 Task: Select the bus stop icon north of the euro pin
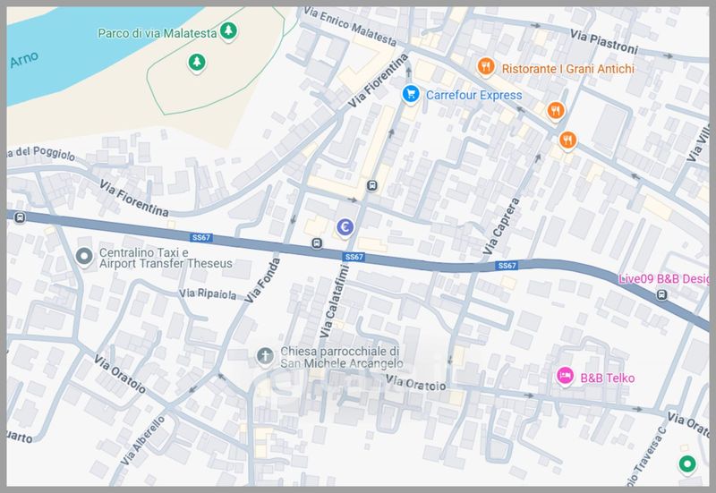[372, 186]
